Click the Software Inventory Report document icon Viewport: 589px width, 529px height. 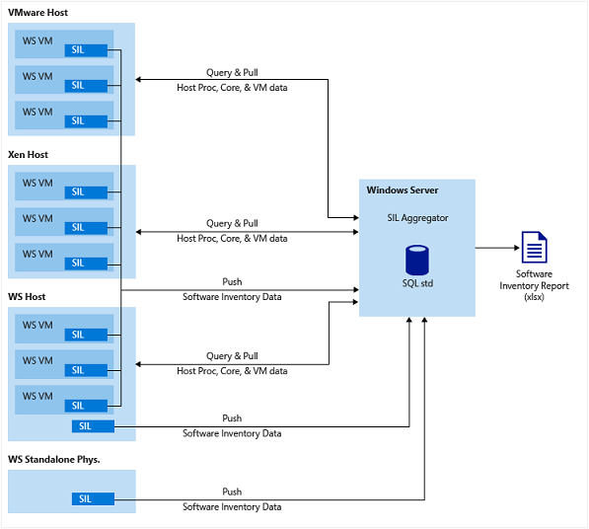coord(534,247)
